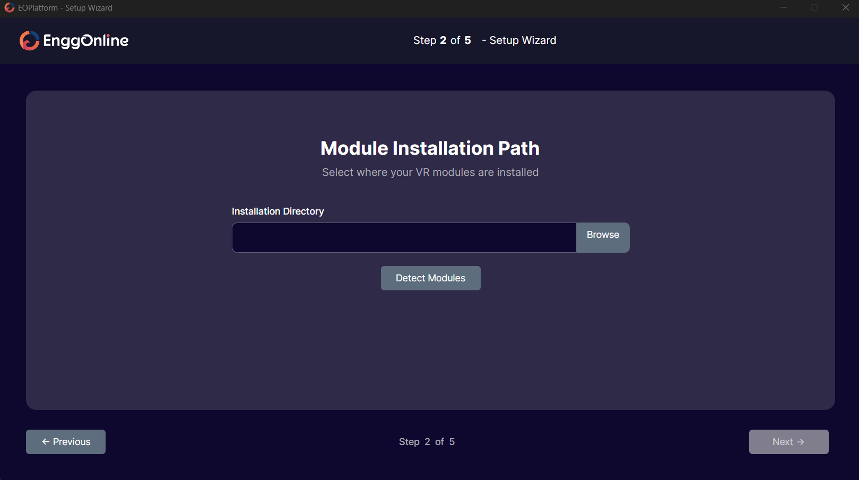Proceed using the Next button
This screenshot has height=480, width=859.
[x=788, y=442]
